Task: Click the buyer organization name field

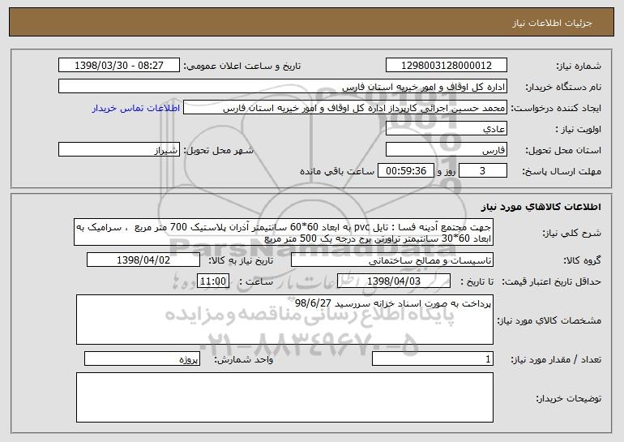Action: click(283, 87)
